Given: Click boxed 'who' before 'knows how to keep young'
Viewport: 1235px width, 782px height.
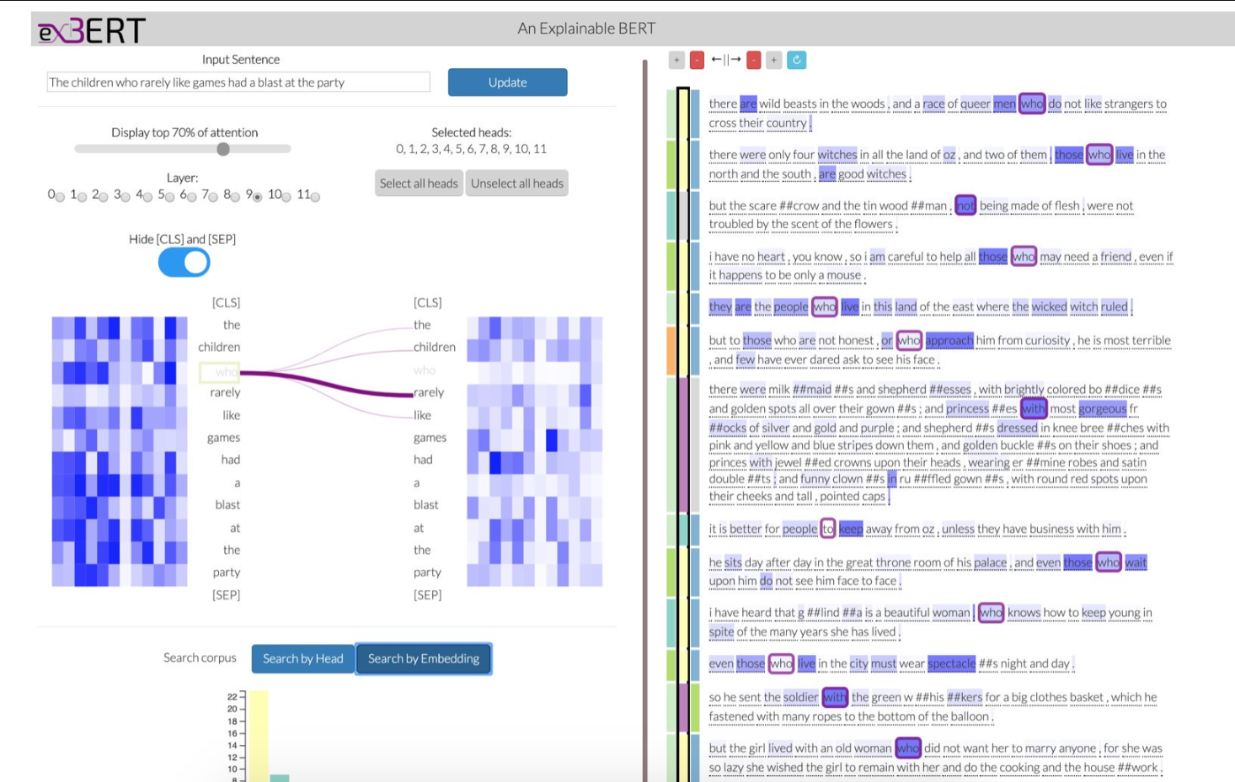Looking at the screenshot, I should [x=991, y=613].
